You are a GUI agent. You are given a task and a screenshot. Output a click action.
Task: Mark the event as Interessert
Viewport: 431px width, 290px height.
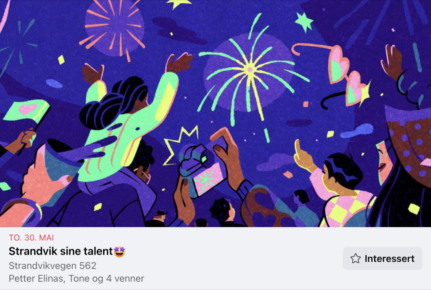point(382,258)
